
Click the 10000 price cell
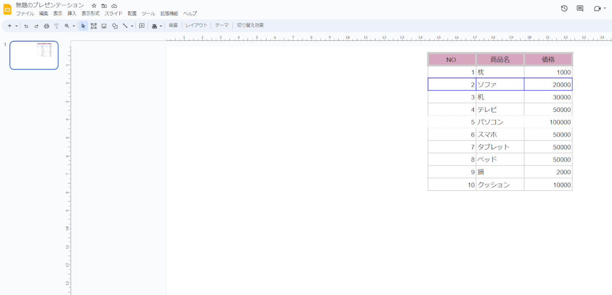(548, 185)
